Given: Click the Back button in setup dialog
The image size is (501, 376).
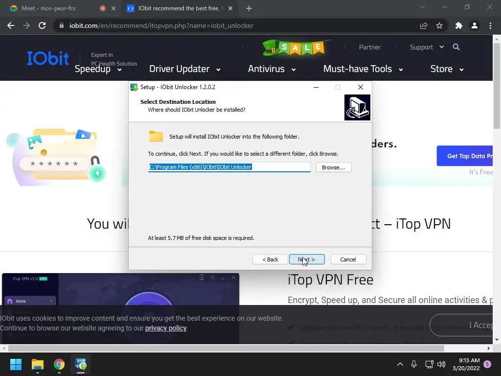Looking at the screenshot, I should pos(270,259).
